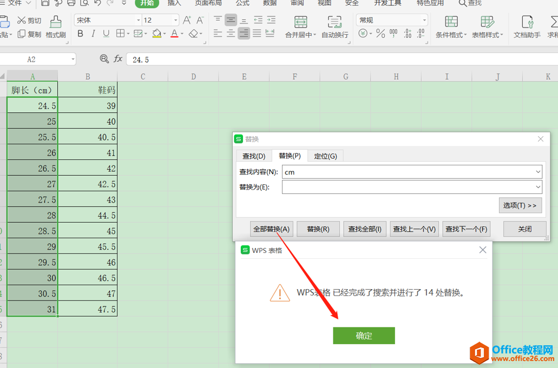Decrease indent icon
Screen dimensions: 558x368
[x=258, y=20]
